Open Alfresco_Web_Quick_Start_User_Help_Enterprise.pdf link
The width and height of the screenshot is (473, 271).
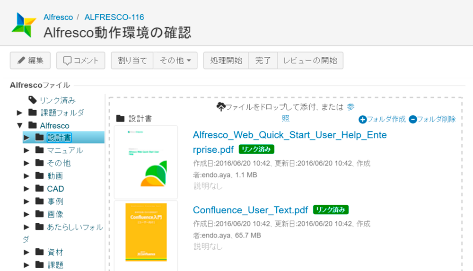(289, 142)
